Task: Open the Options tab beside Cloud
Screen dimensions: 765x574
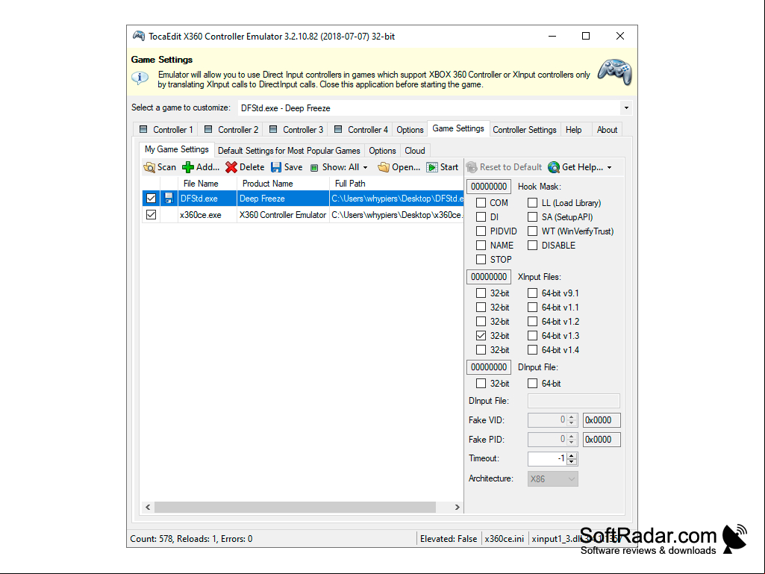Action: 382,150
